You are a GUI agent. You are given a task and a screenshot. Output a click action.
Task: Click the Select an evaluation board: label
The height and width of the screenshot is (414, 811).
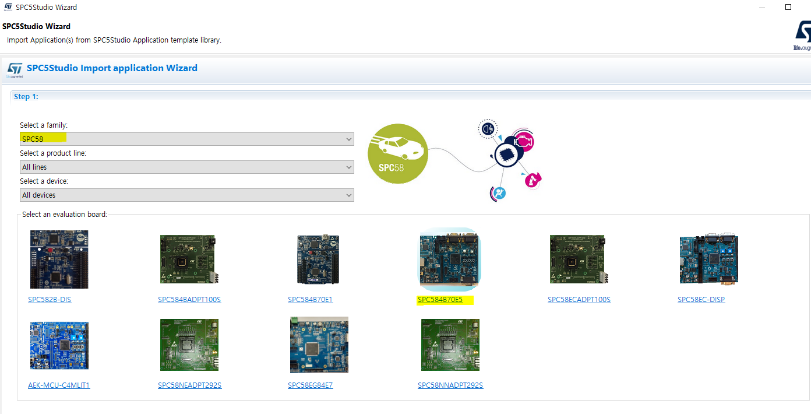point(65,214)
